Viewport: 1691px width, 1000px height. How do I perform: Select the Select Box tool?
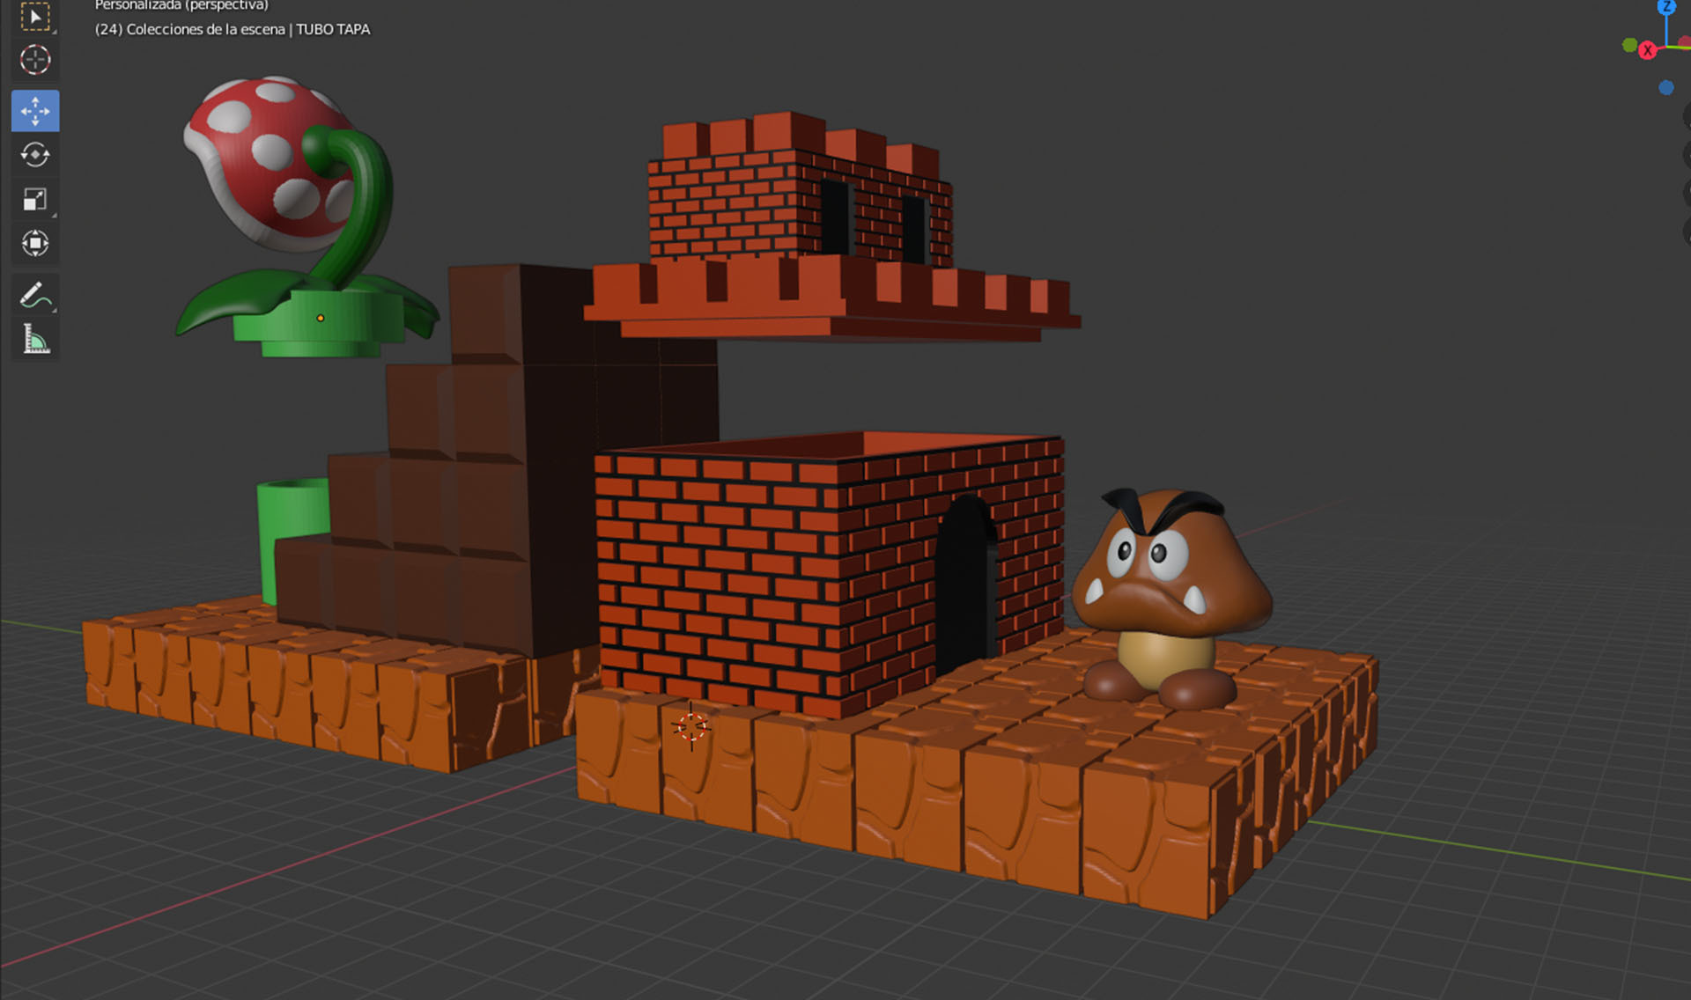tap(35, 14)
